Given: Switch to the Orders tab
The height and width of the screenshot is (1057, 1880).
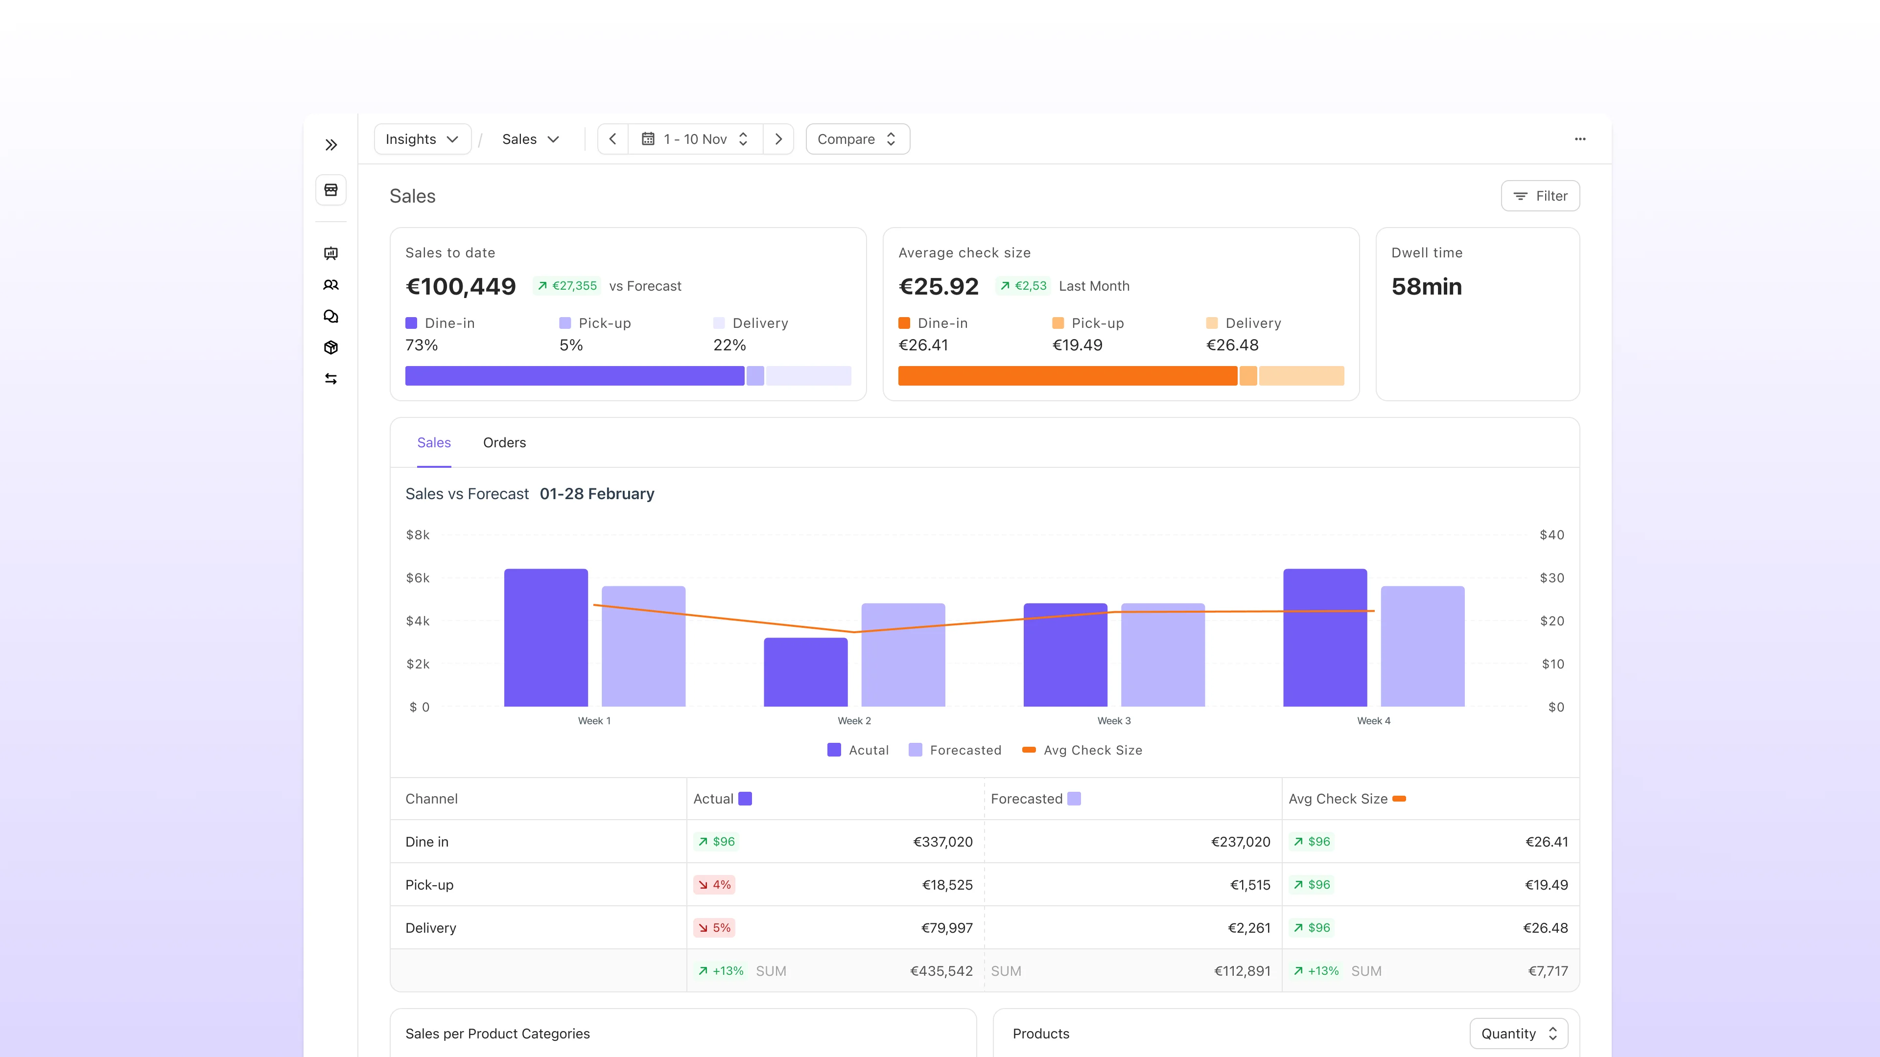Looking at the screenshot, I should coord(504,443).
